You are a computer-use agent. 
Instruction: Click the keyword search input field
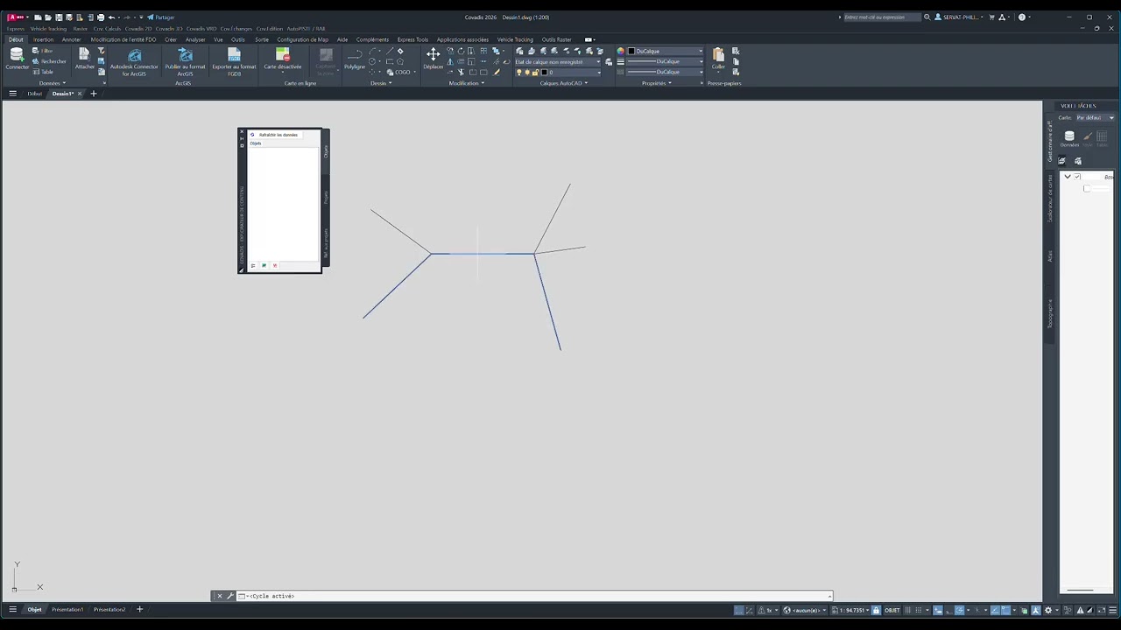tap(882, 17)
